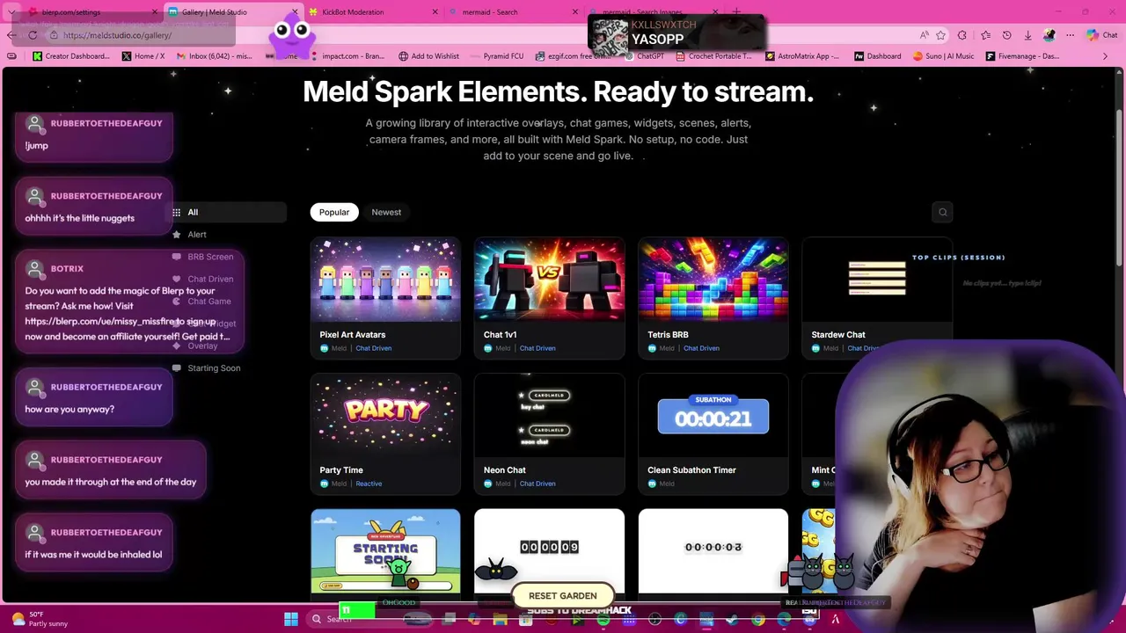Close the KickBot Moderation tab
Screen dimensions: 1126x633
point(435,12)
